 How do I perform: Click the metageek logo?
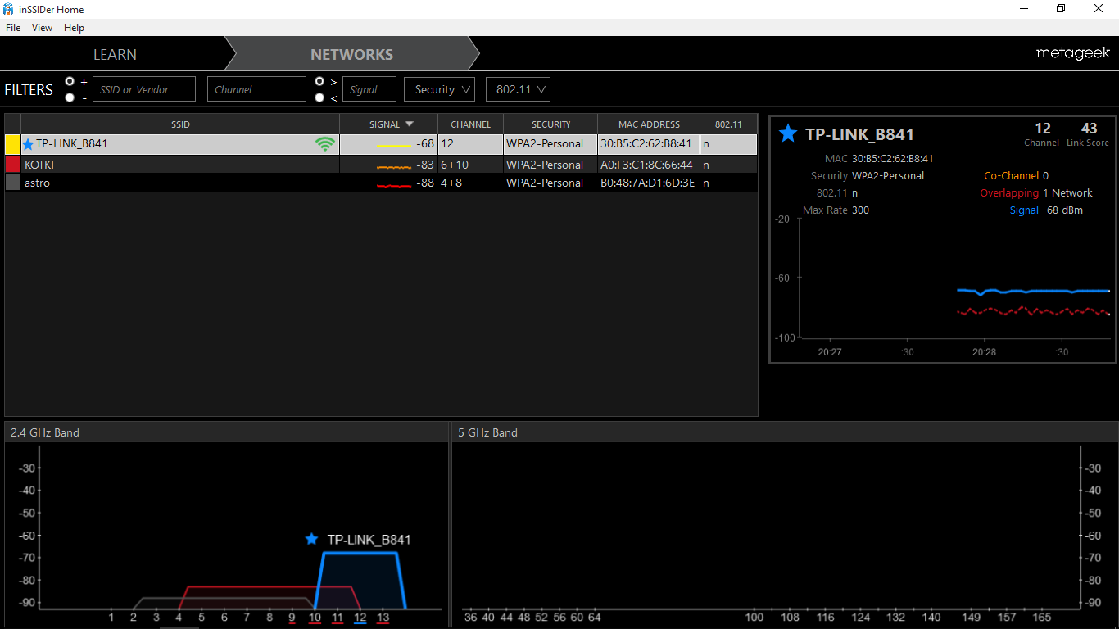(x=1072, y=53)
